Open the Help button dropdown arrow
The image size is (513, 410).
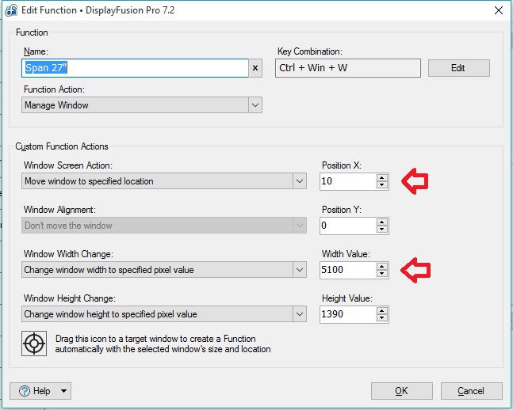[x=63, y=391]
